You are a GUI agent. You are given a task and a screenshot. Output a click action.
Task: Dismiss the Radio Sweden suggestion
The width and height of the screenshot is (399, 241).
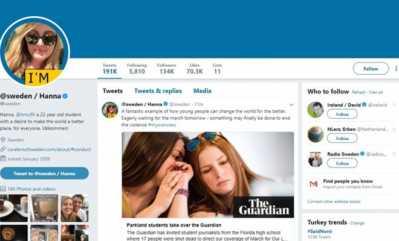(x=394, y=154)
